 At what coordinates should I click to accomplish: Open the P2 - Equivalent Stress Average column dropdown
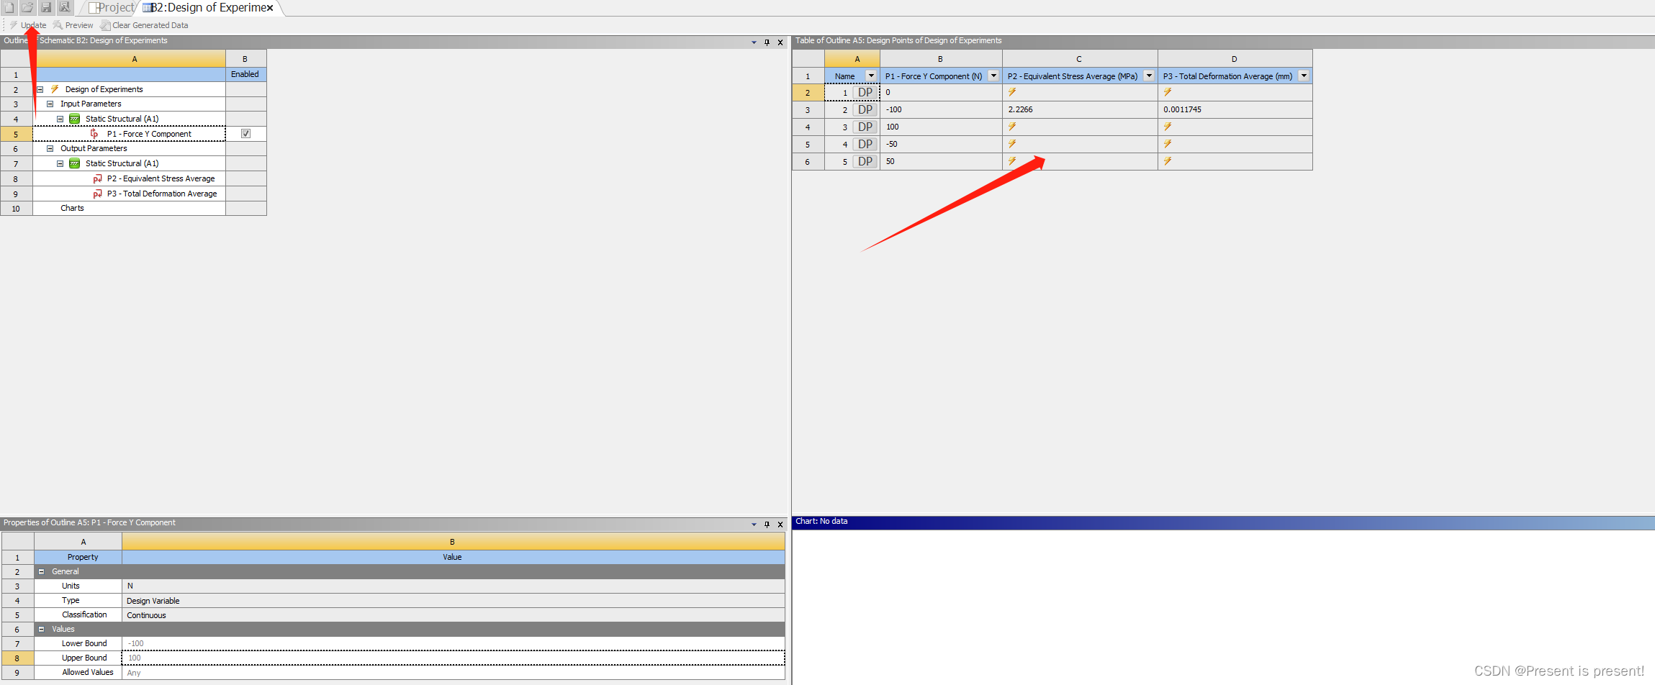(1148, 76)
